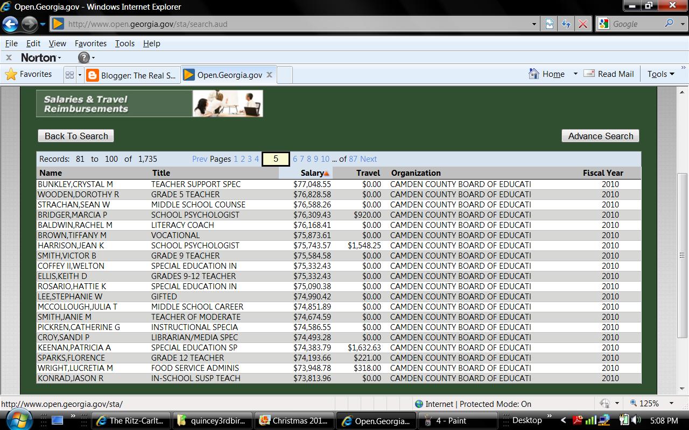Click the red Stop loading icon

tap(582, 24)
